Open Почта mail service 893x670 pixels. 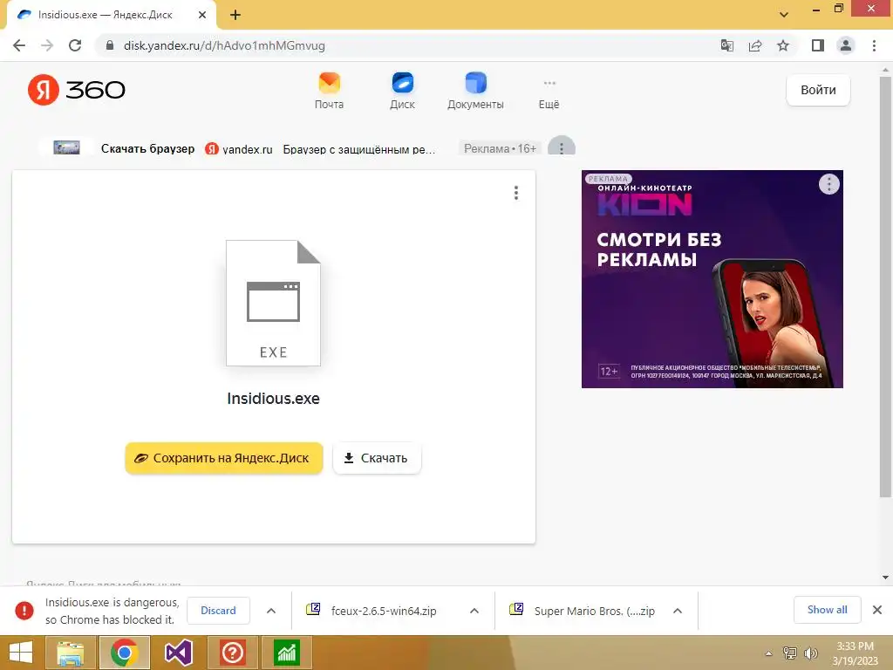tap(329, 91)
